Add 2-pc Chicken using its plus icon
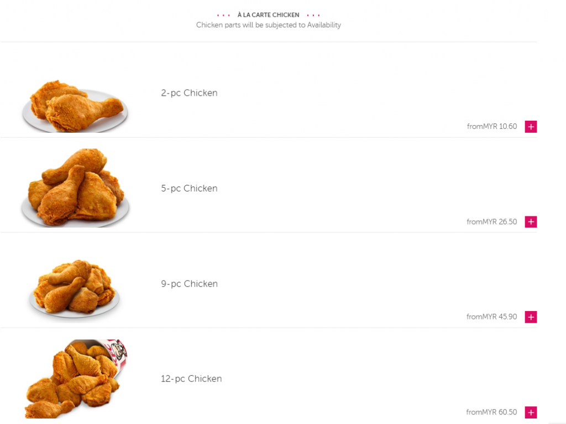This screenshot has width=566, height=424. click(531, 127)
